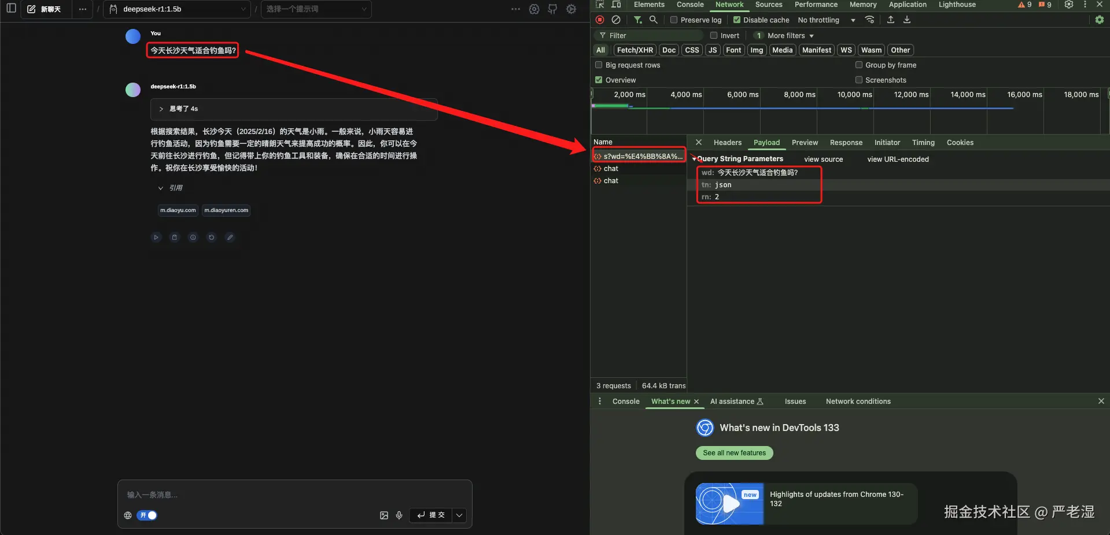Collapse the 引用 references section

click(171, 188)
